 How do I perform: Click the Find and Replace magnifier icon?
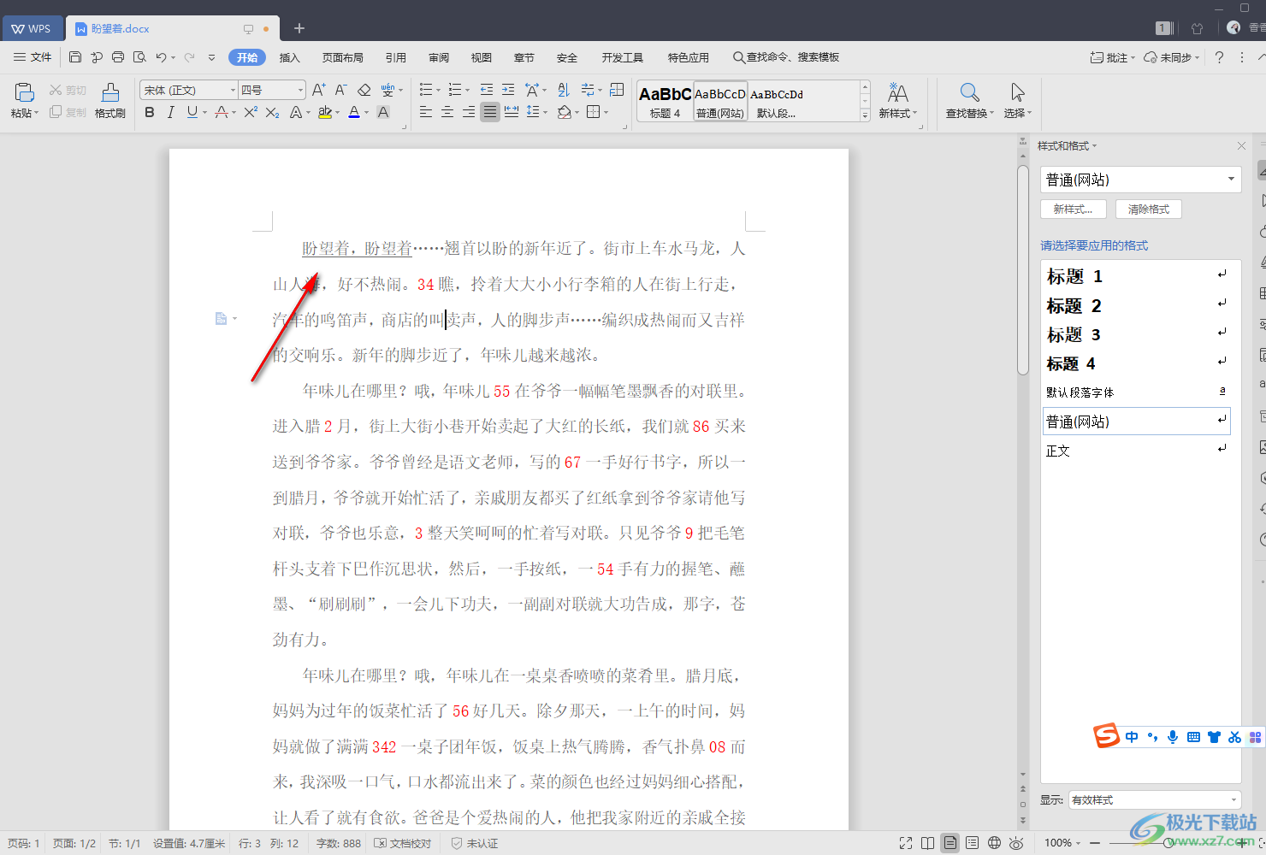969,92
